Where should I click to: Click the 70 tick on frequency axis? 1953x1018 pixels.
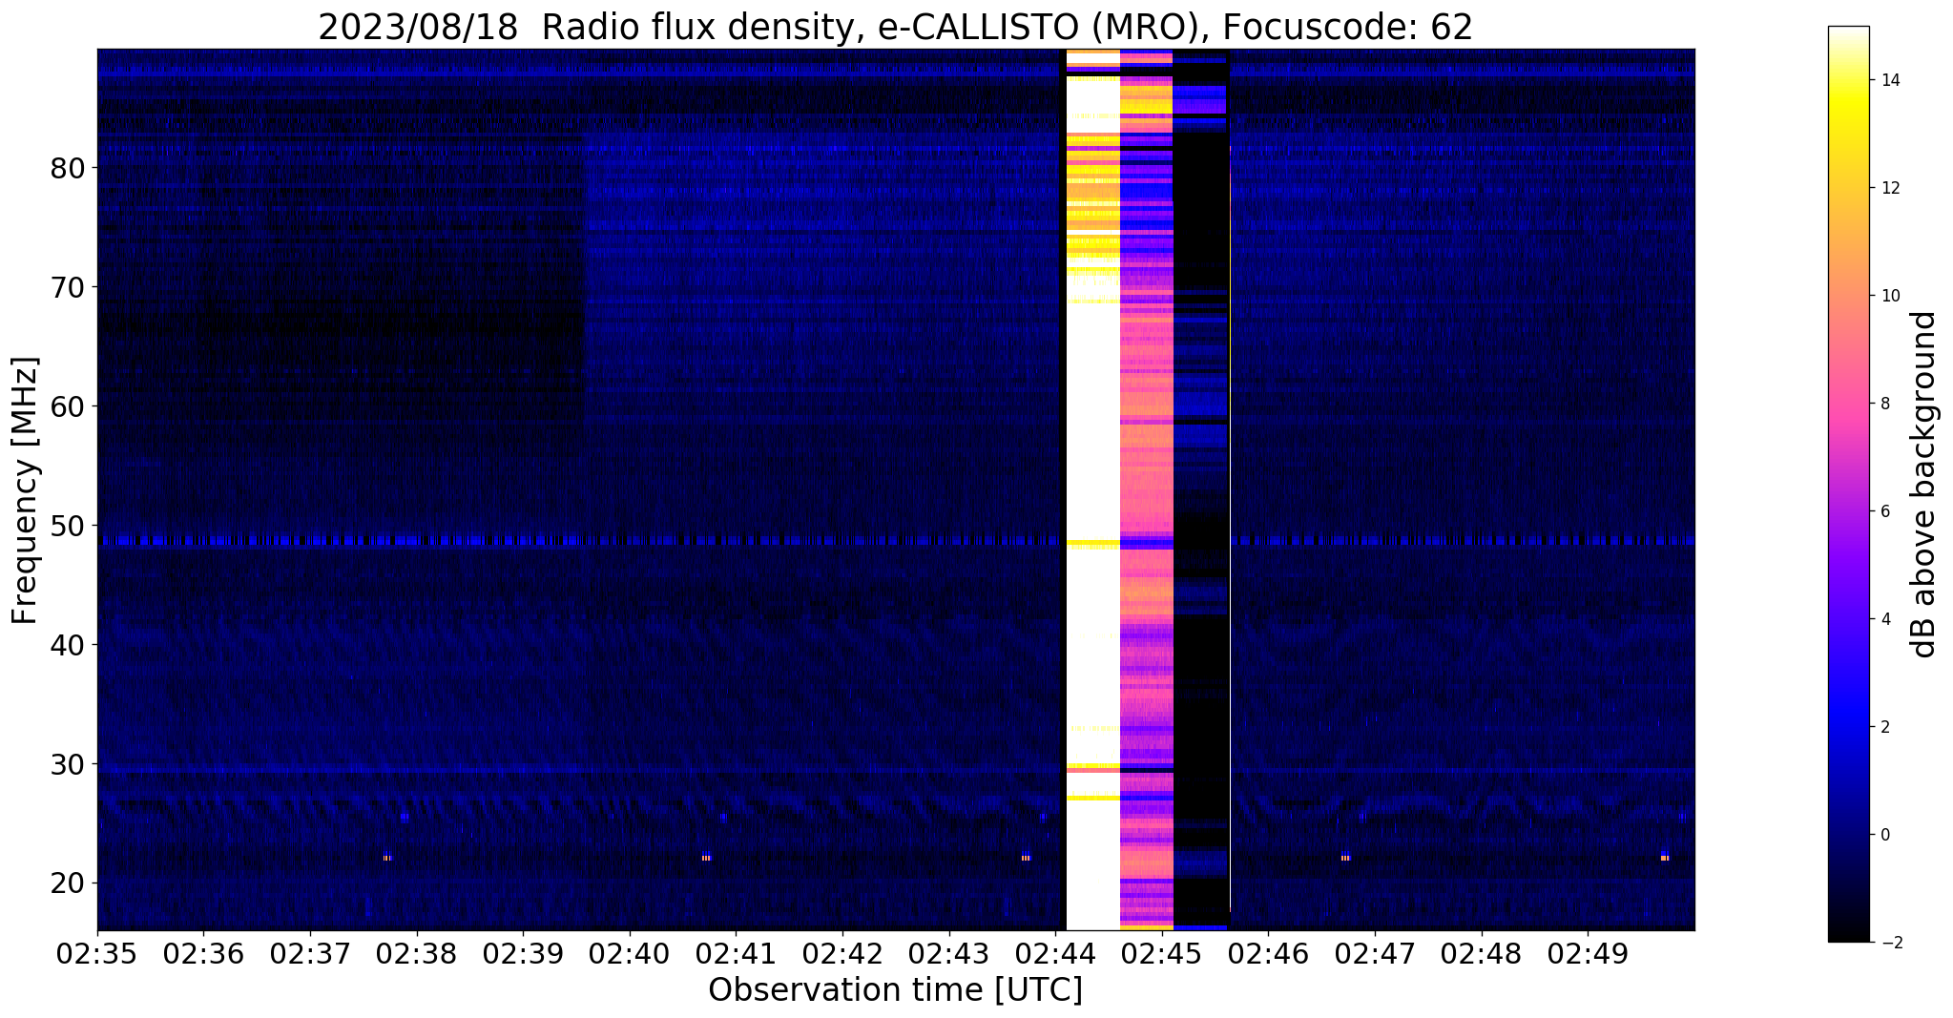[68, 287]
